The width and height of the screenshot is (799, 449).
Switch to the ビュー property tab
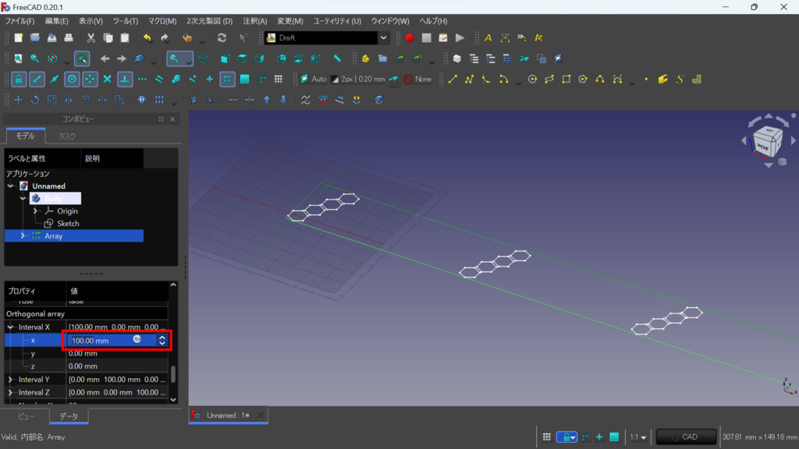[27, 416]
